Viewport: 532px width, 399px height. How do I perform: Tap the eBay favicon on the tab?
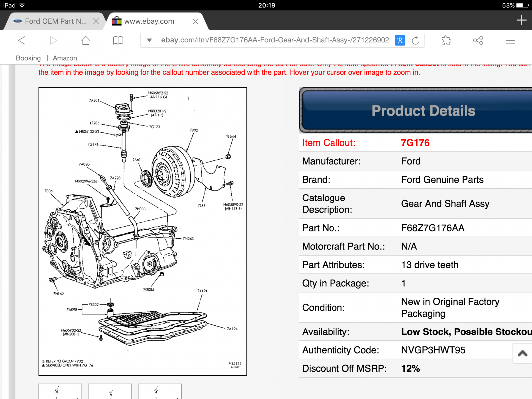click(x=117, y=21)
